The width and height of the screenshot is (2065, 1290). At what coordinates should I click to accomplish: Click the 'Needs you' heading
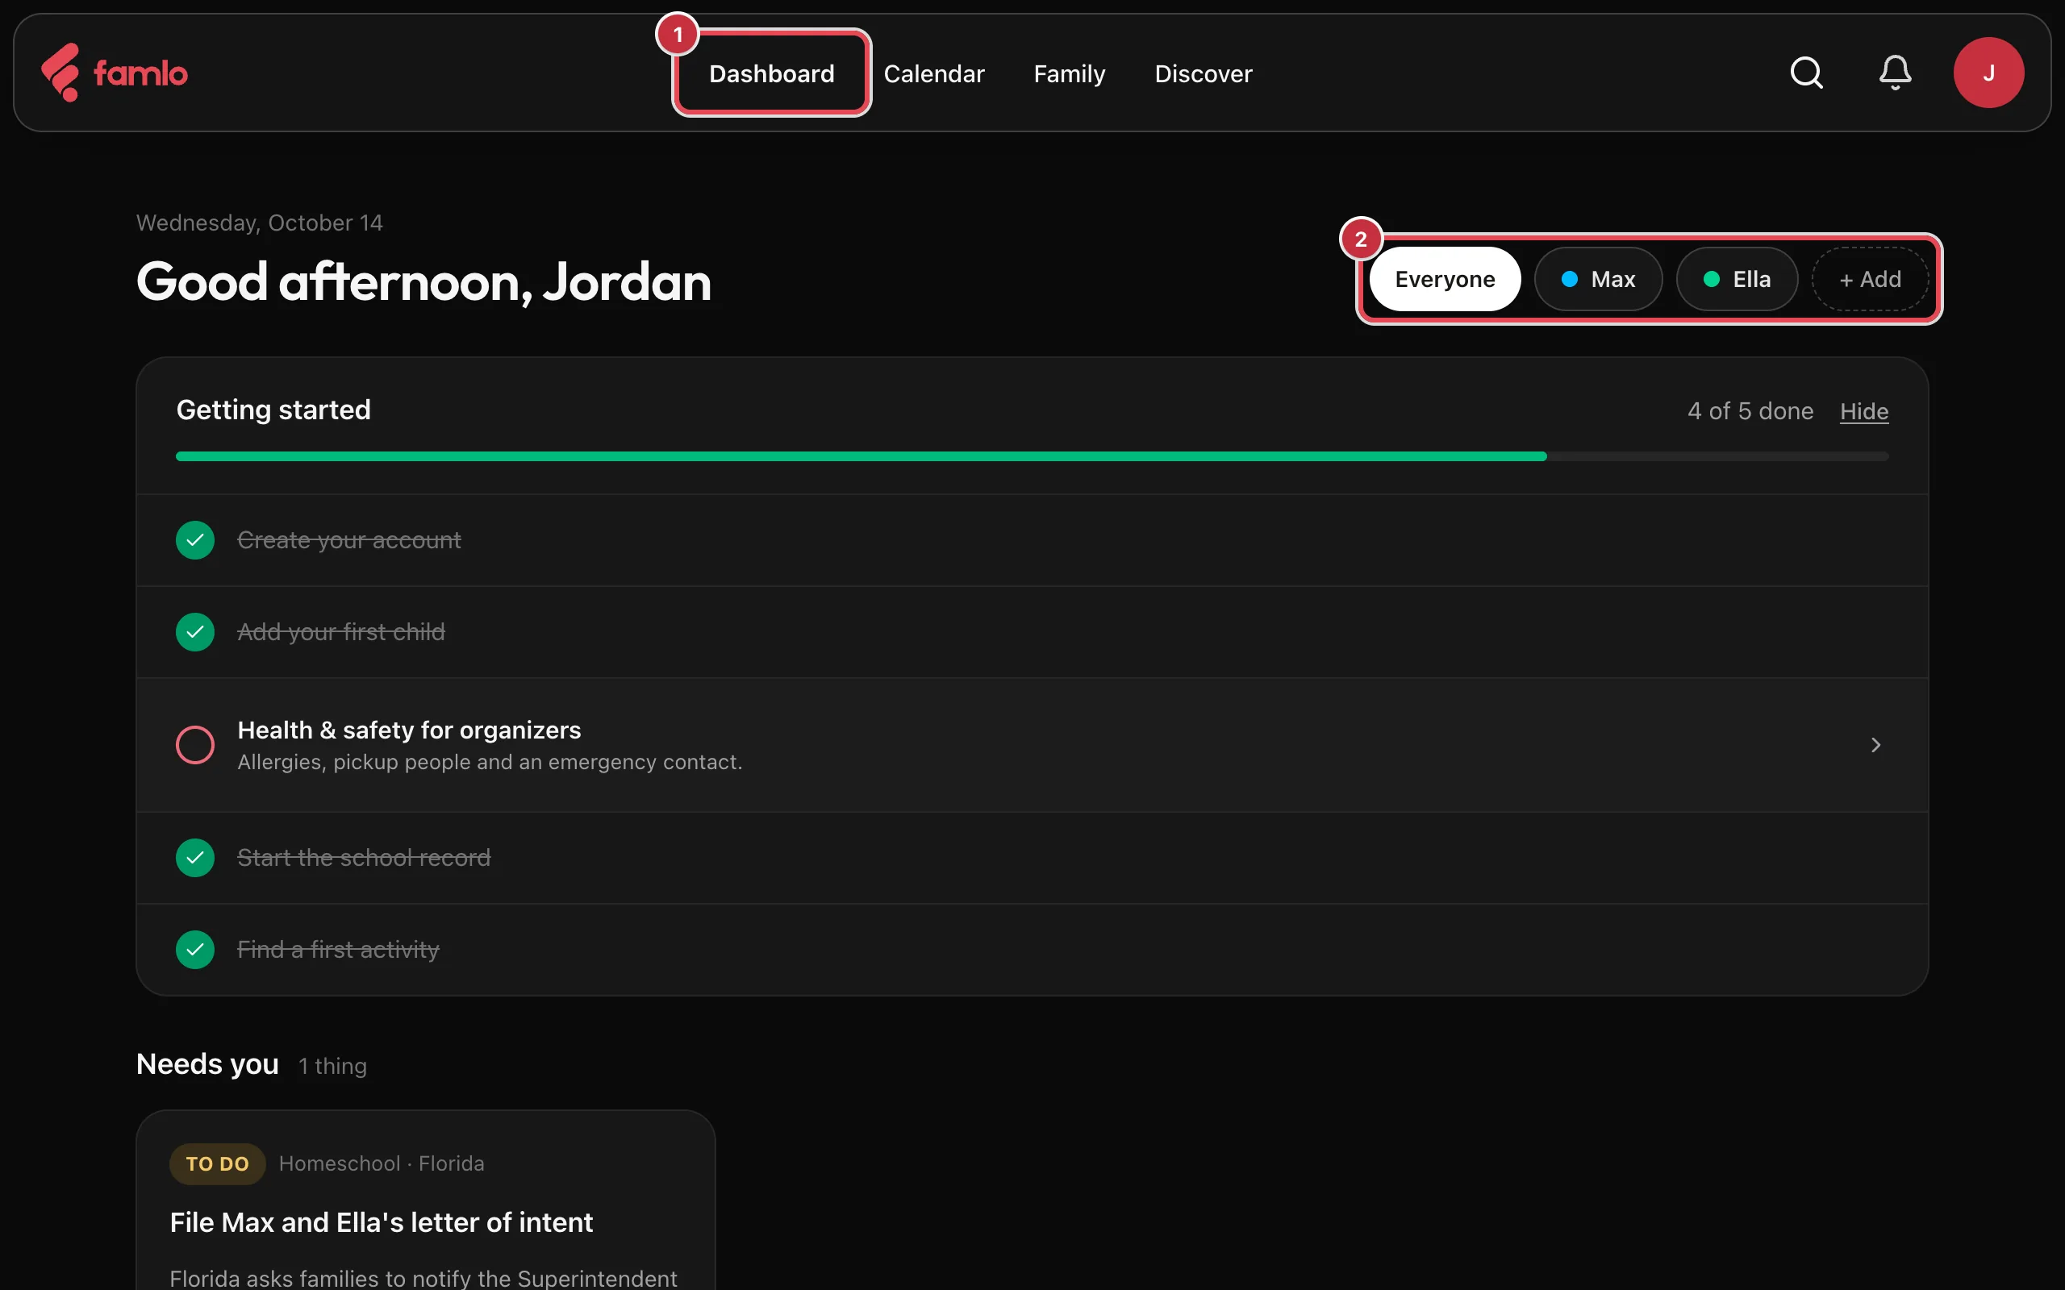[x=207, y=1064]
